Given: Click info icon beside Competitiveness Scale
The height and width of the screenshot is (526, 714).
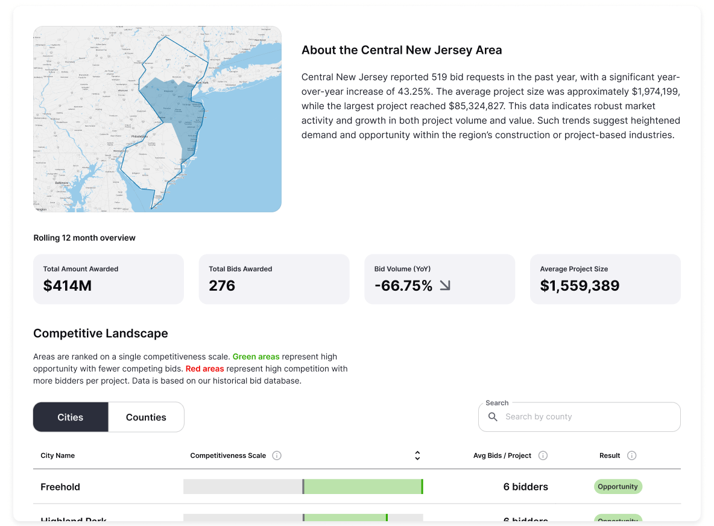Looking at the screenshot, I should pos(277,455).
